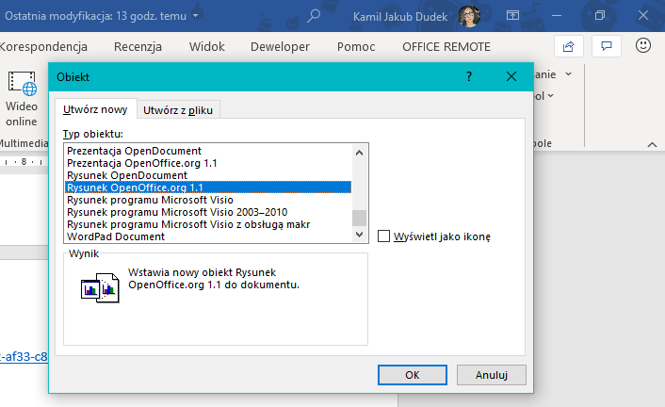The image size is (665, 407).
Task: Select Rysunek OpenOffice.org 1.1 list item
Action: point(208,187)
